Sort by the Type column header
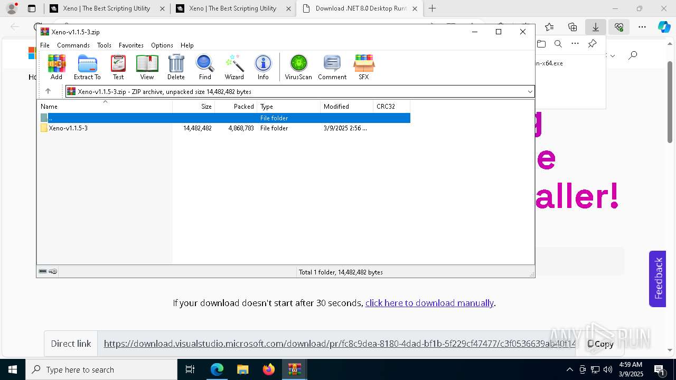Image resolution: width=676 pixels, height=380 pixels. coord(289,107)
